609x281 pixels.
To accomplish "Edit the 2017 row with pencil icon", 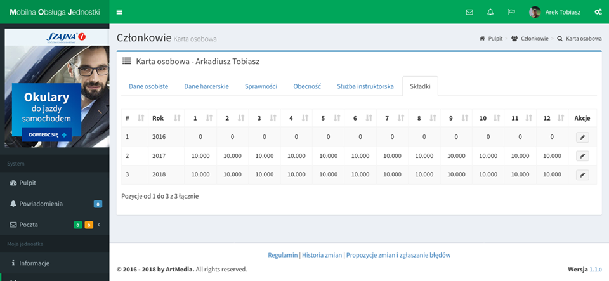I will click(x=582, y=155).
